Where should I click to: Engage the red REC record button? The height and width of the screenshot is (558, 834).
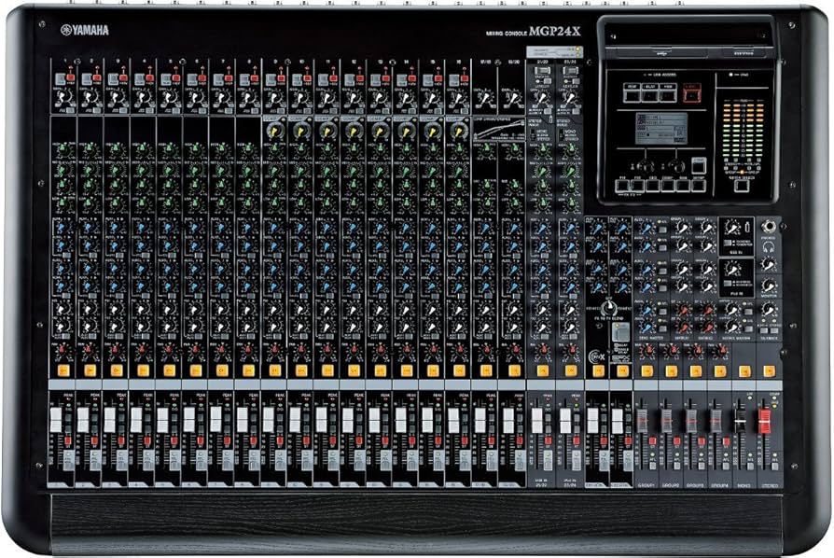(x=691, y=93)
